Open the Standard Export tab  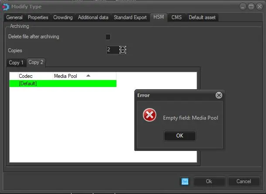(x=130, y=17)
